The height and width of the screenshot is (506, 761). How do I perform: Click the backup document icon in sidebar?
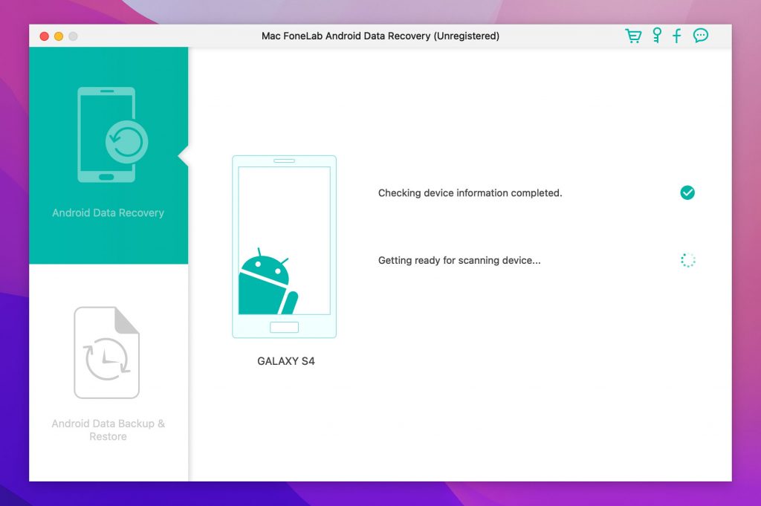[x=107, y=351]
